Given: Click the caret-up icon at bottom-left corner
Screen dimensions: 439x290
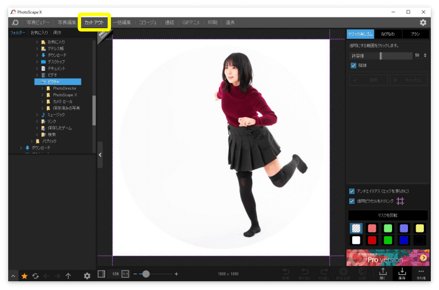Looking at the screenshot, I should [x=13, y=276].
